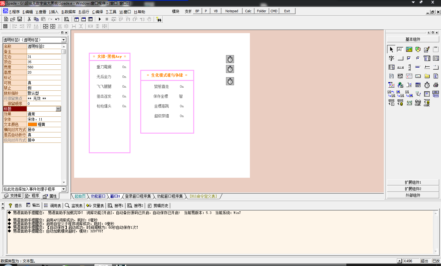Pick the printer component icon

pyautogui.click(x=436, y=85)
